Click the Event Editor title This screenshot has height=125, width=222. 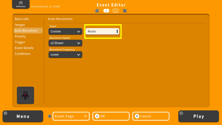point(111,5)
